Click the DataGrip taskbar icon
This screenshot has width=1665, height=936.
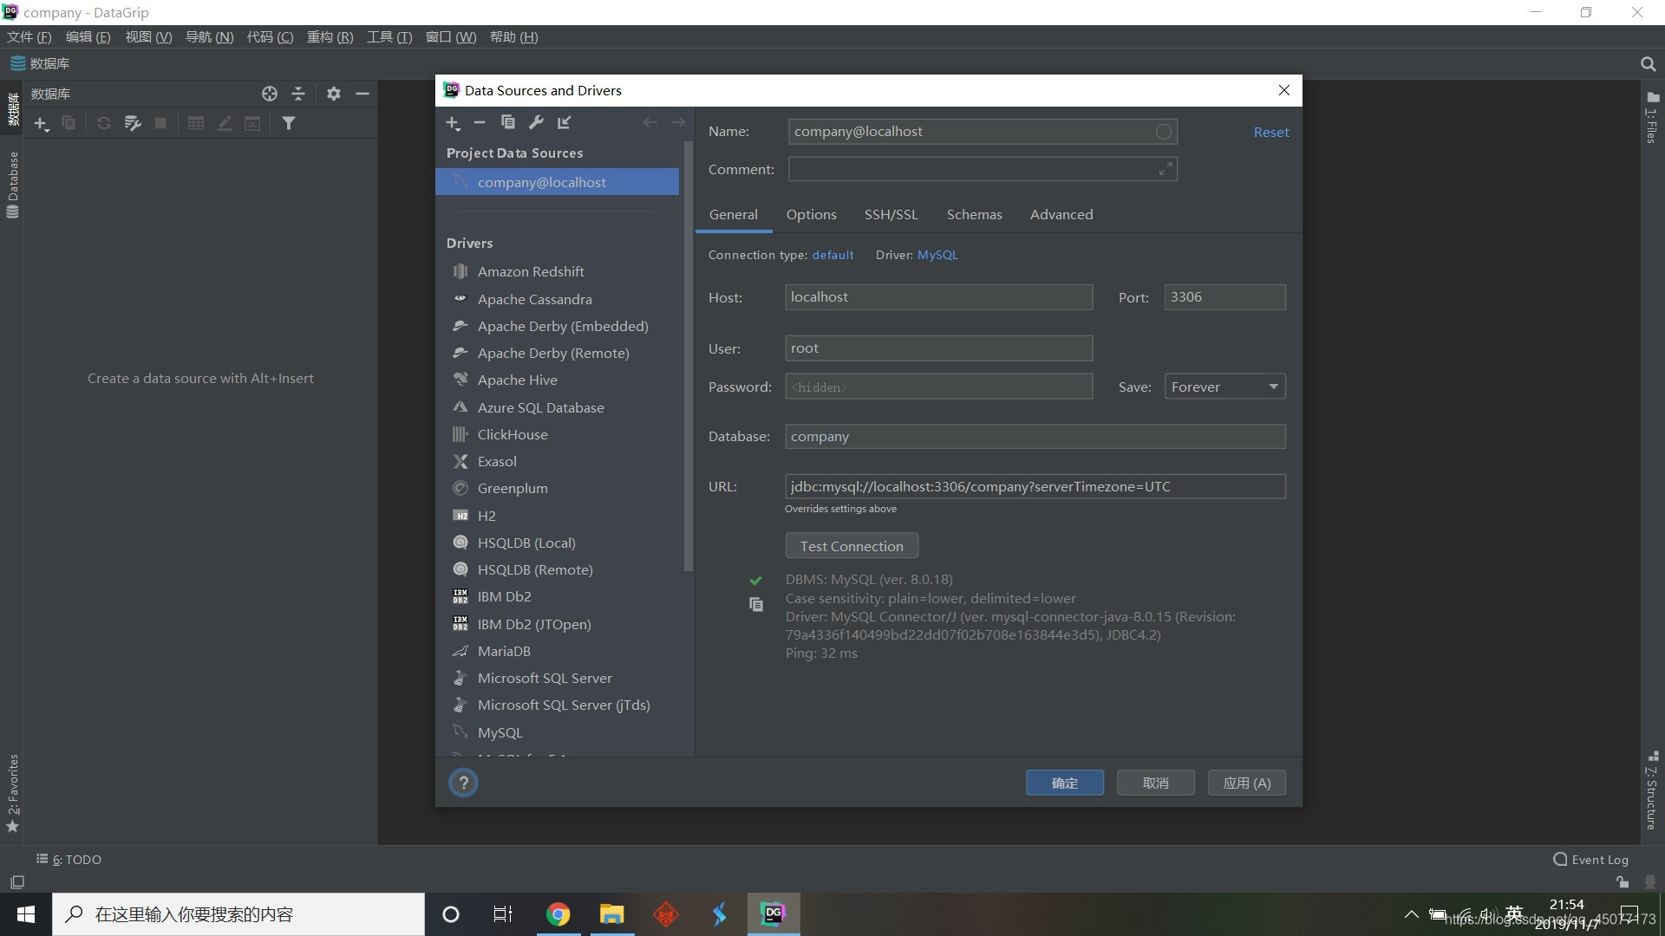(x=774, y=913)
